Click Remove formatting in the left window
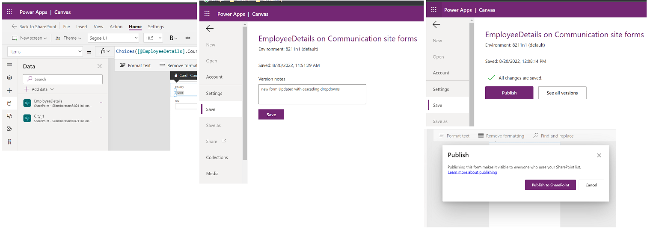Image resolution: width=650 pixels, height=230 pixels. pos(178,65)
